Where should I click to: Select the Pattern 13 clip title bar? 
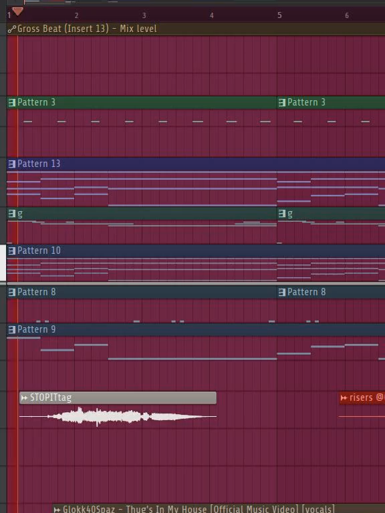coord(196,164)
